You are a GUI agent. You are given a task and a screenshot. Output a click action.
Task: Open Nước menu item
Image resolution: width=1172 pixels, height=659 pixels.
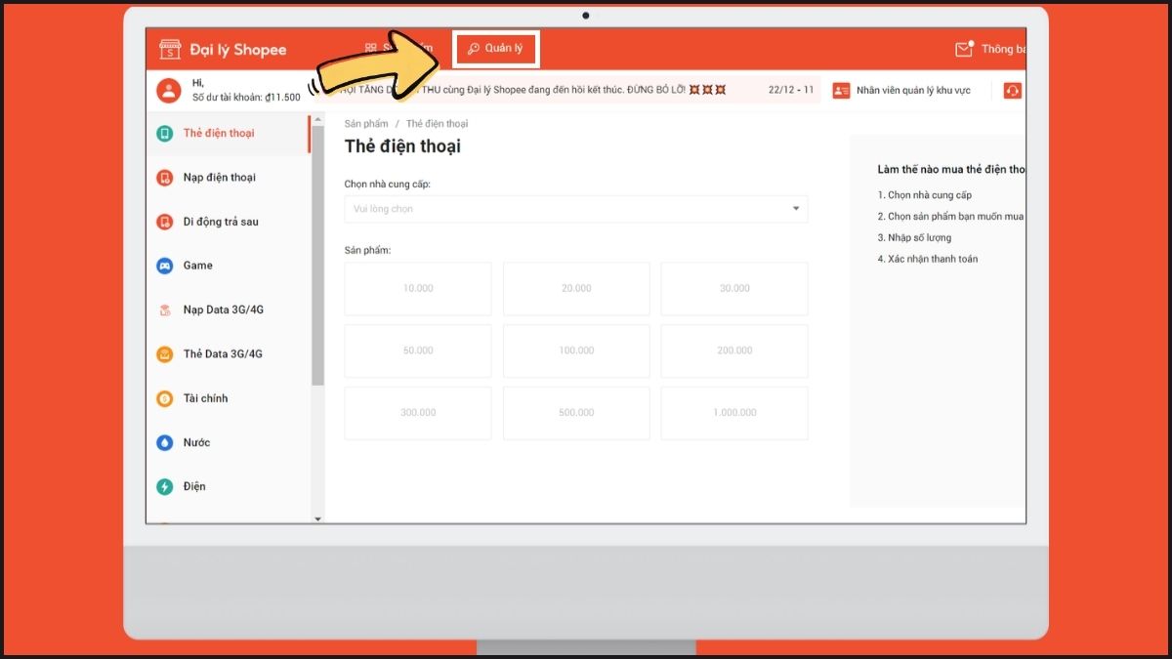coord(229,442)
